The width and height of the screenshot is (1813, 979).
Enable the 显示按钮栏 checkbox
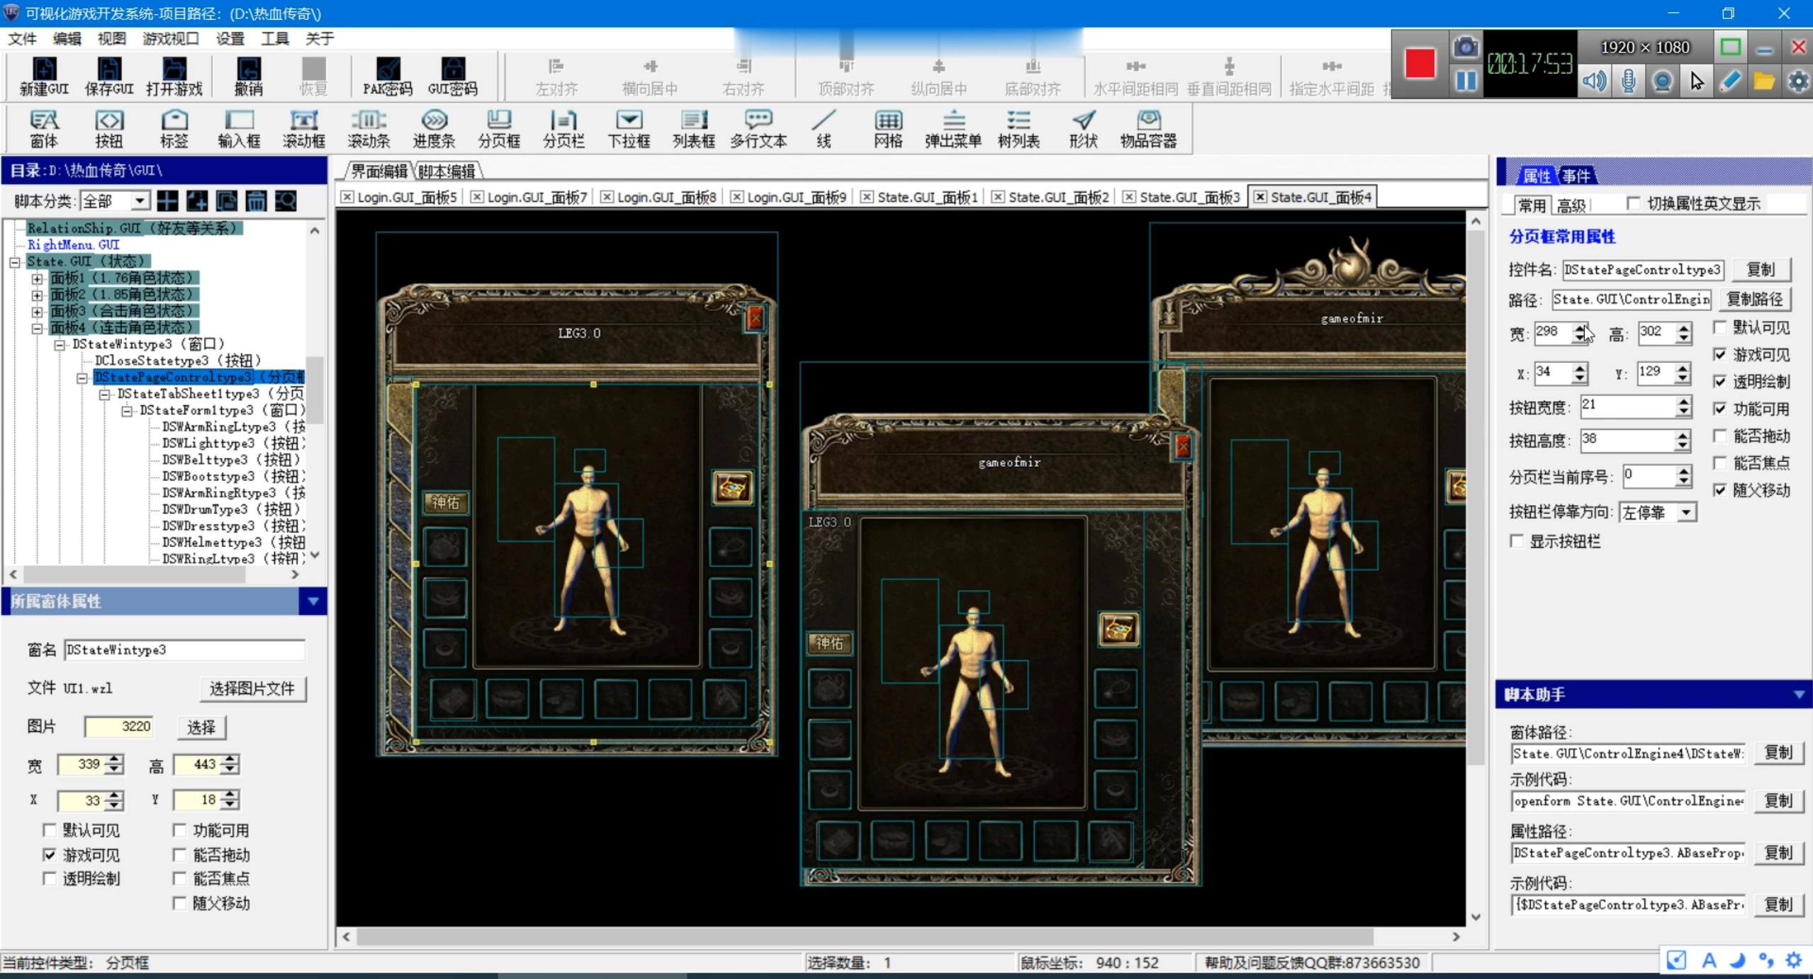click(x=1516, y=541)
